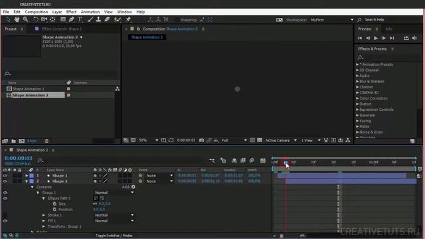Image resolution: width=425 pixels, height=239 pixels.
Task: Toggle the Size property stopwatch
Action: tap(54, 204)
